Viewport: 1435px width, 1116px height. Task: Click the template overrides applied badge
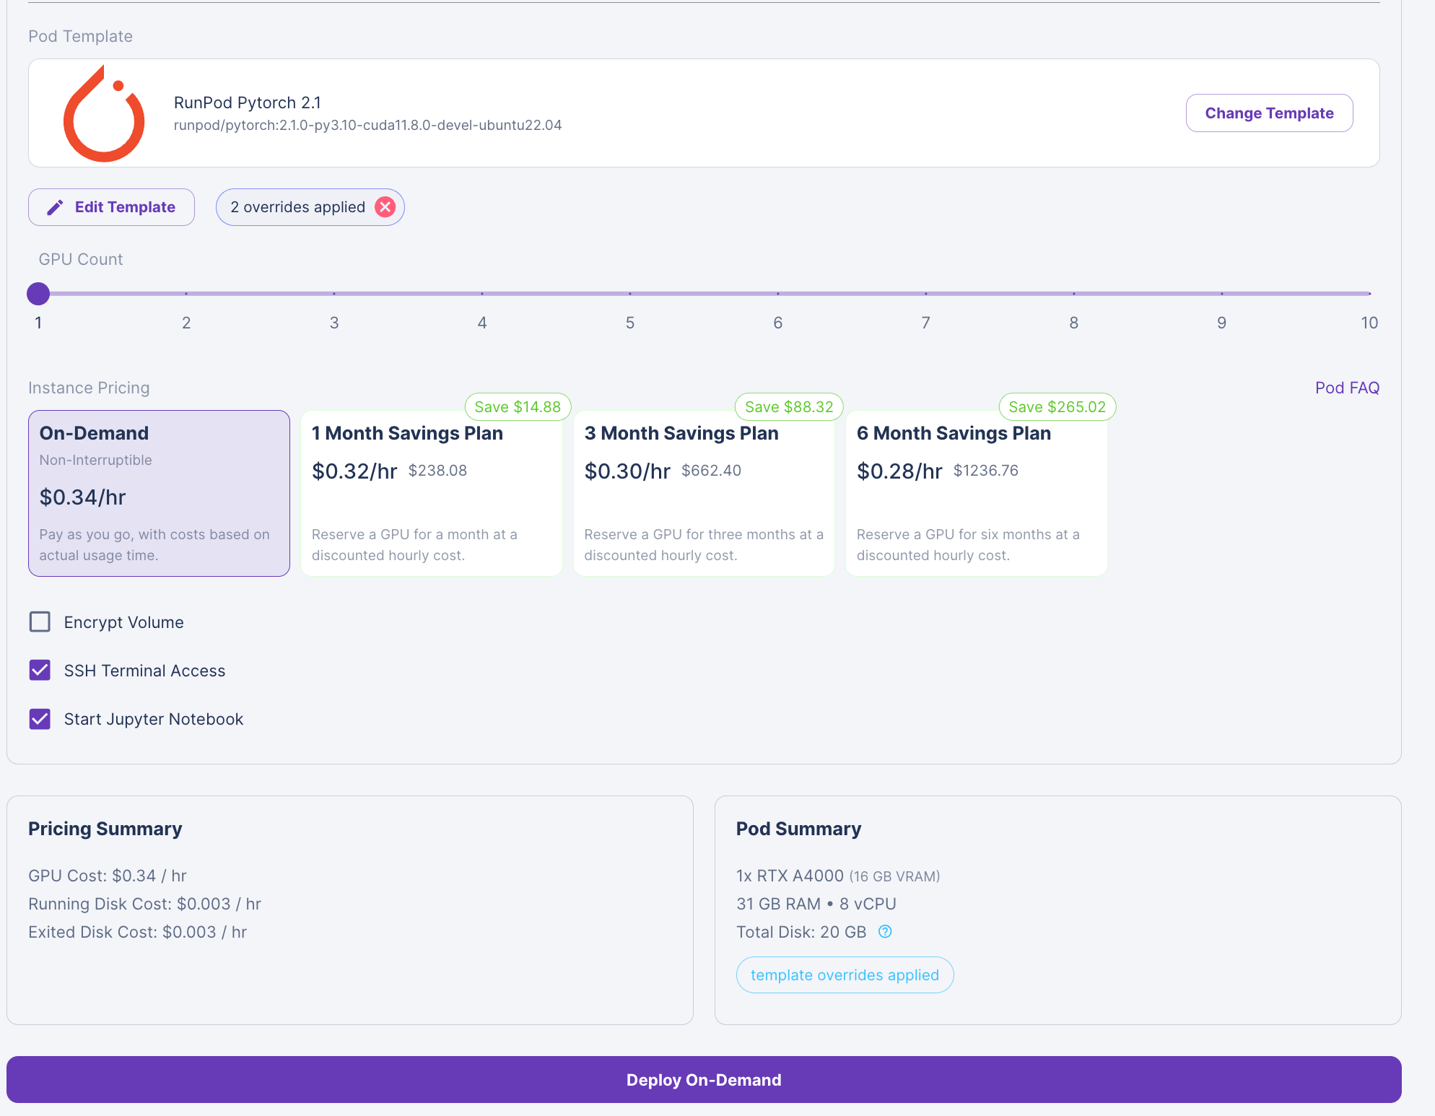coord(844,975)
